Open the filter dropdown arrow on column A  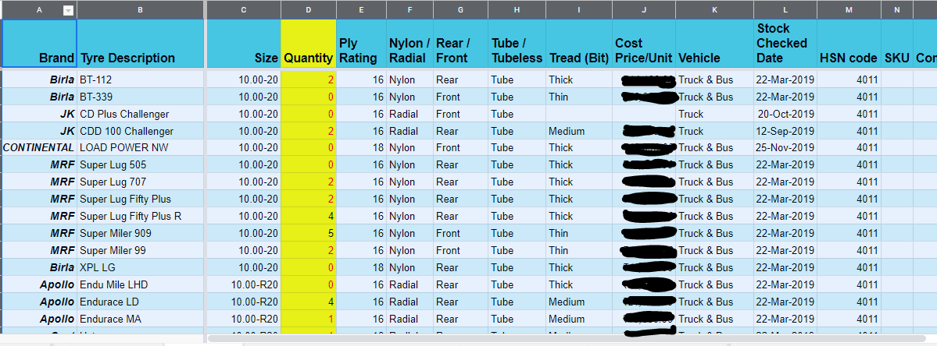(68, 9)
